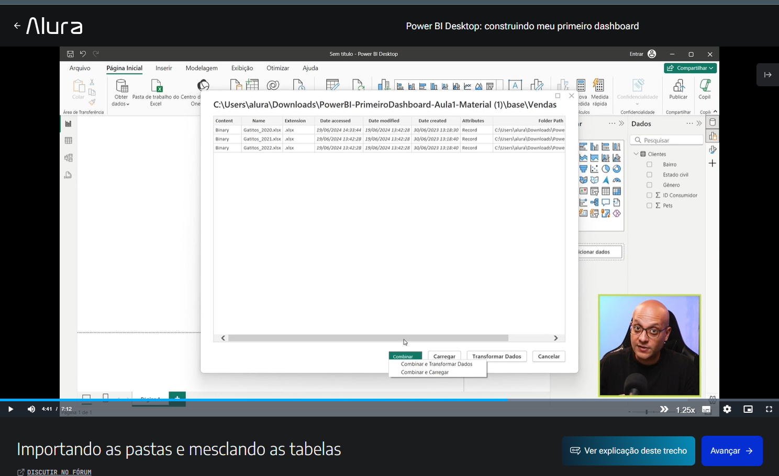Switch to the Inserir tab
779x476 pixels.
click(164, 68)
